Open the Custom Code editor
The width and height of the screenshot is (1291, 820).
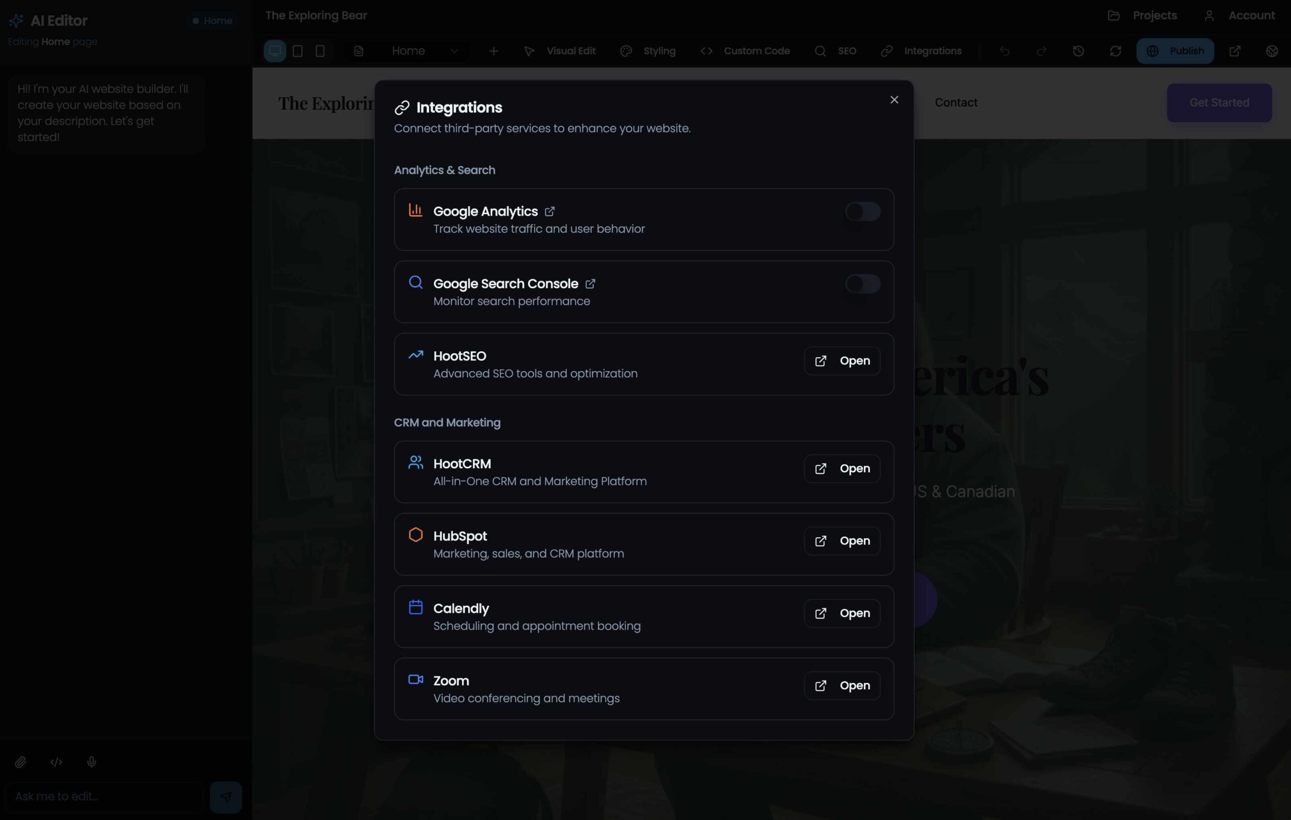[x=745, y=50]
